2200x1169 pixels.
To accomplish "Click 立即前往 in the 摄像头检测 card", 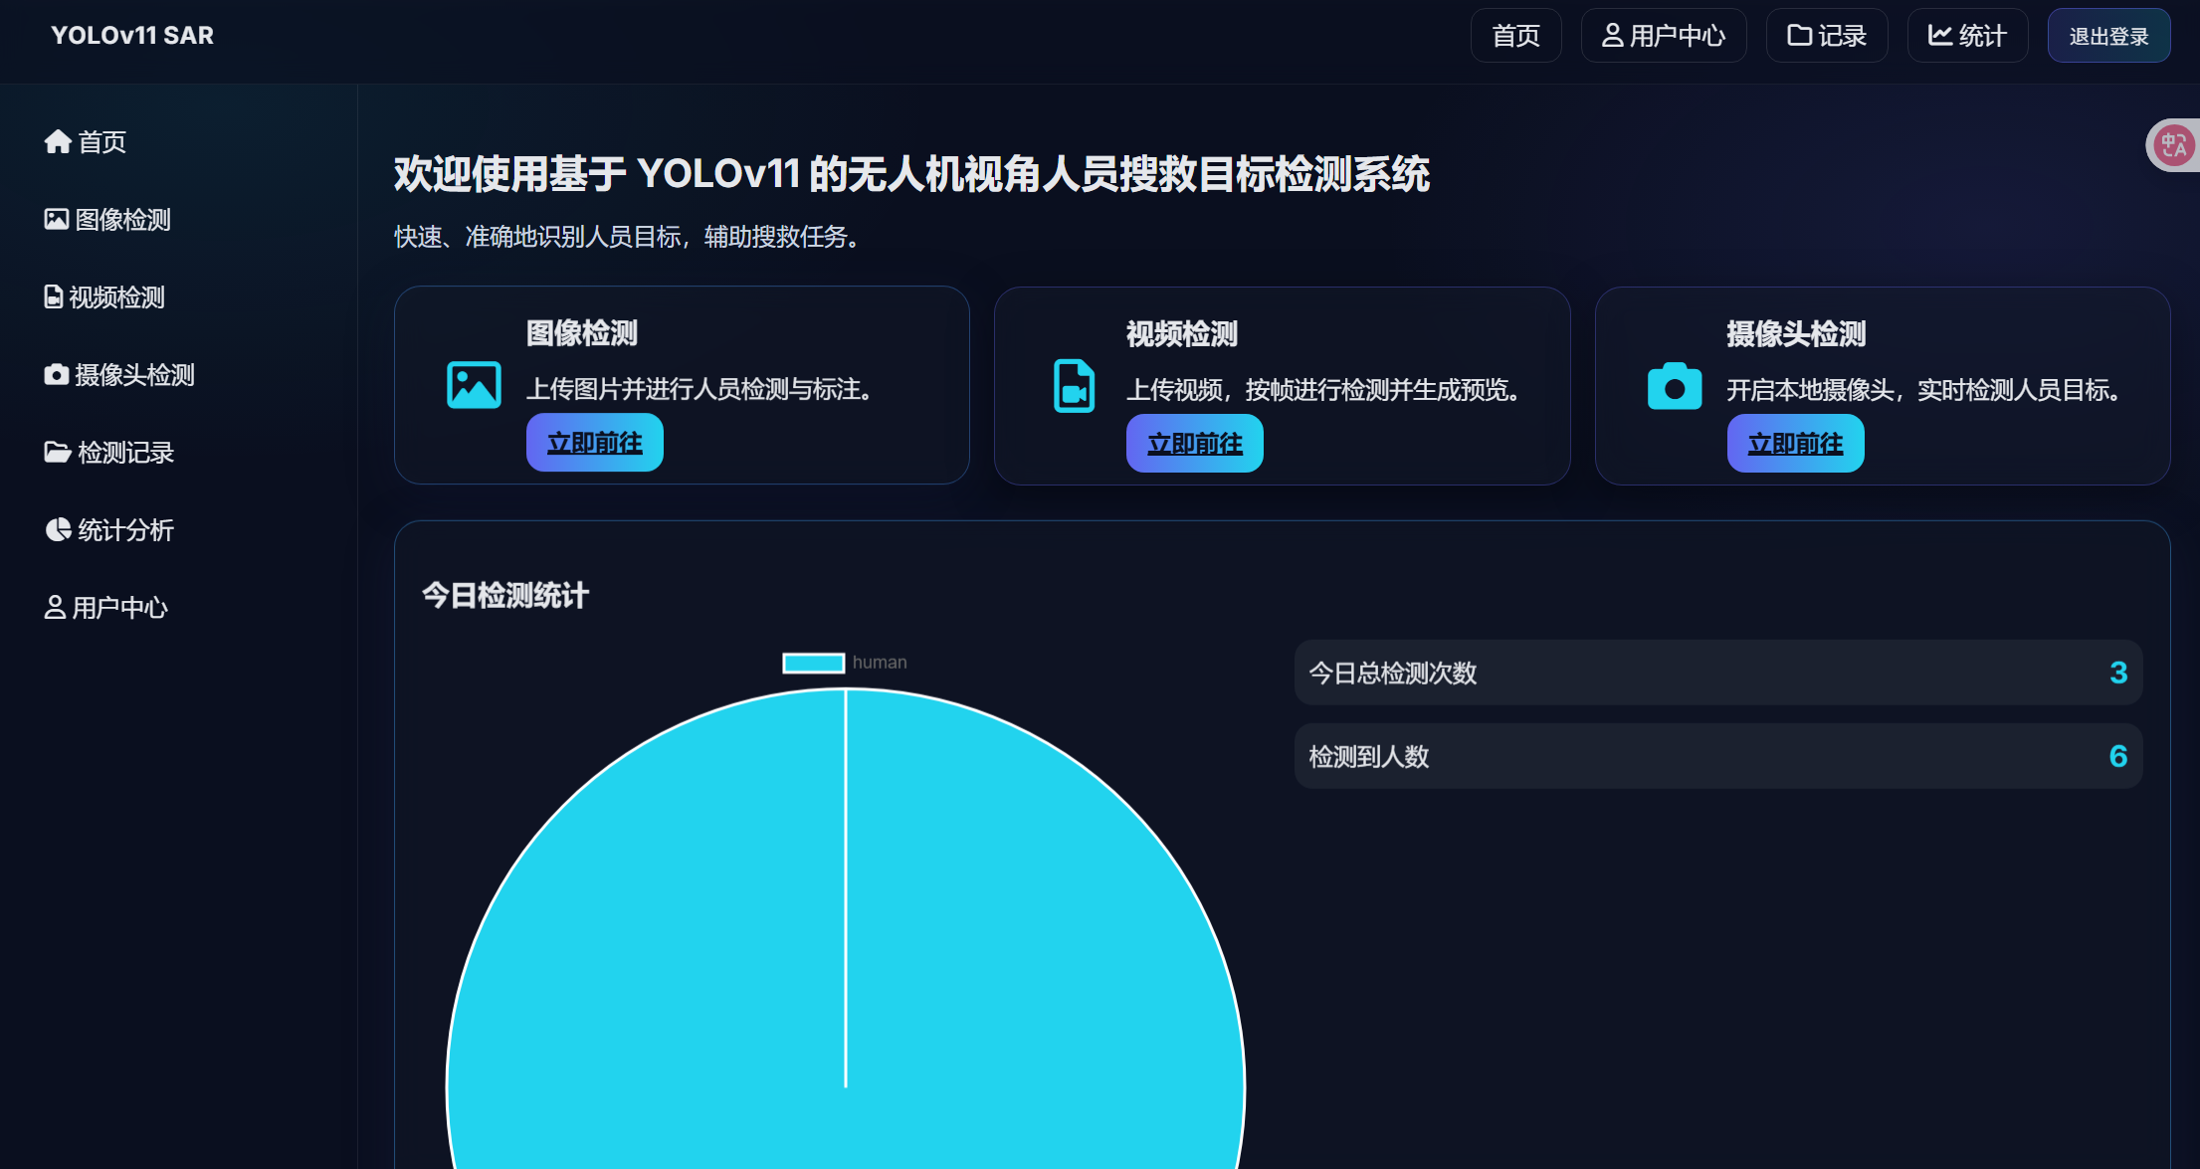I will pos(1796,444).
